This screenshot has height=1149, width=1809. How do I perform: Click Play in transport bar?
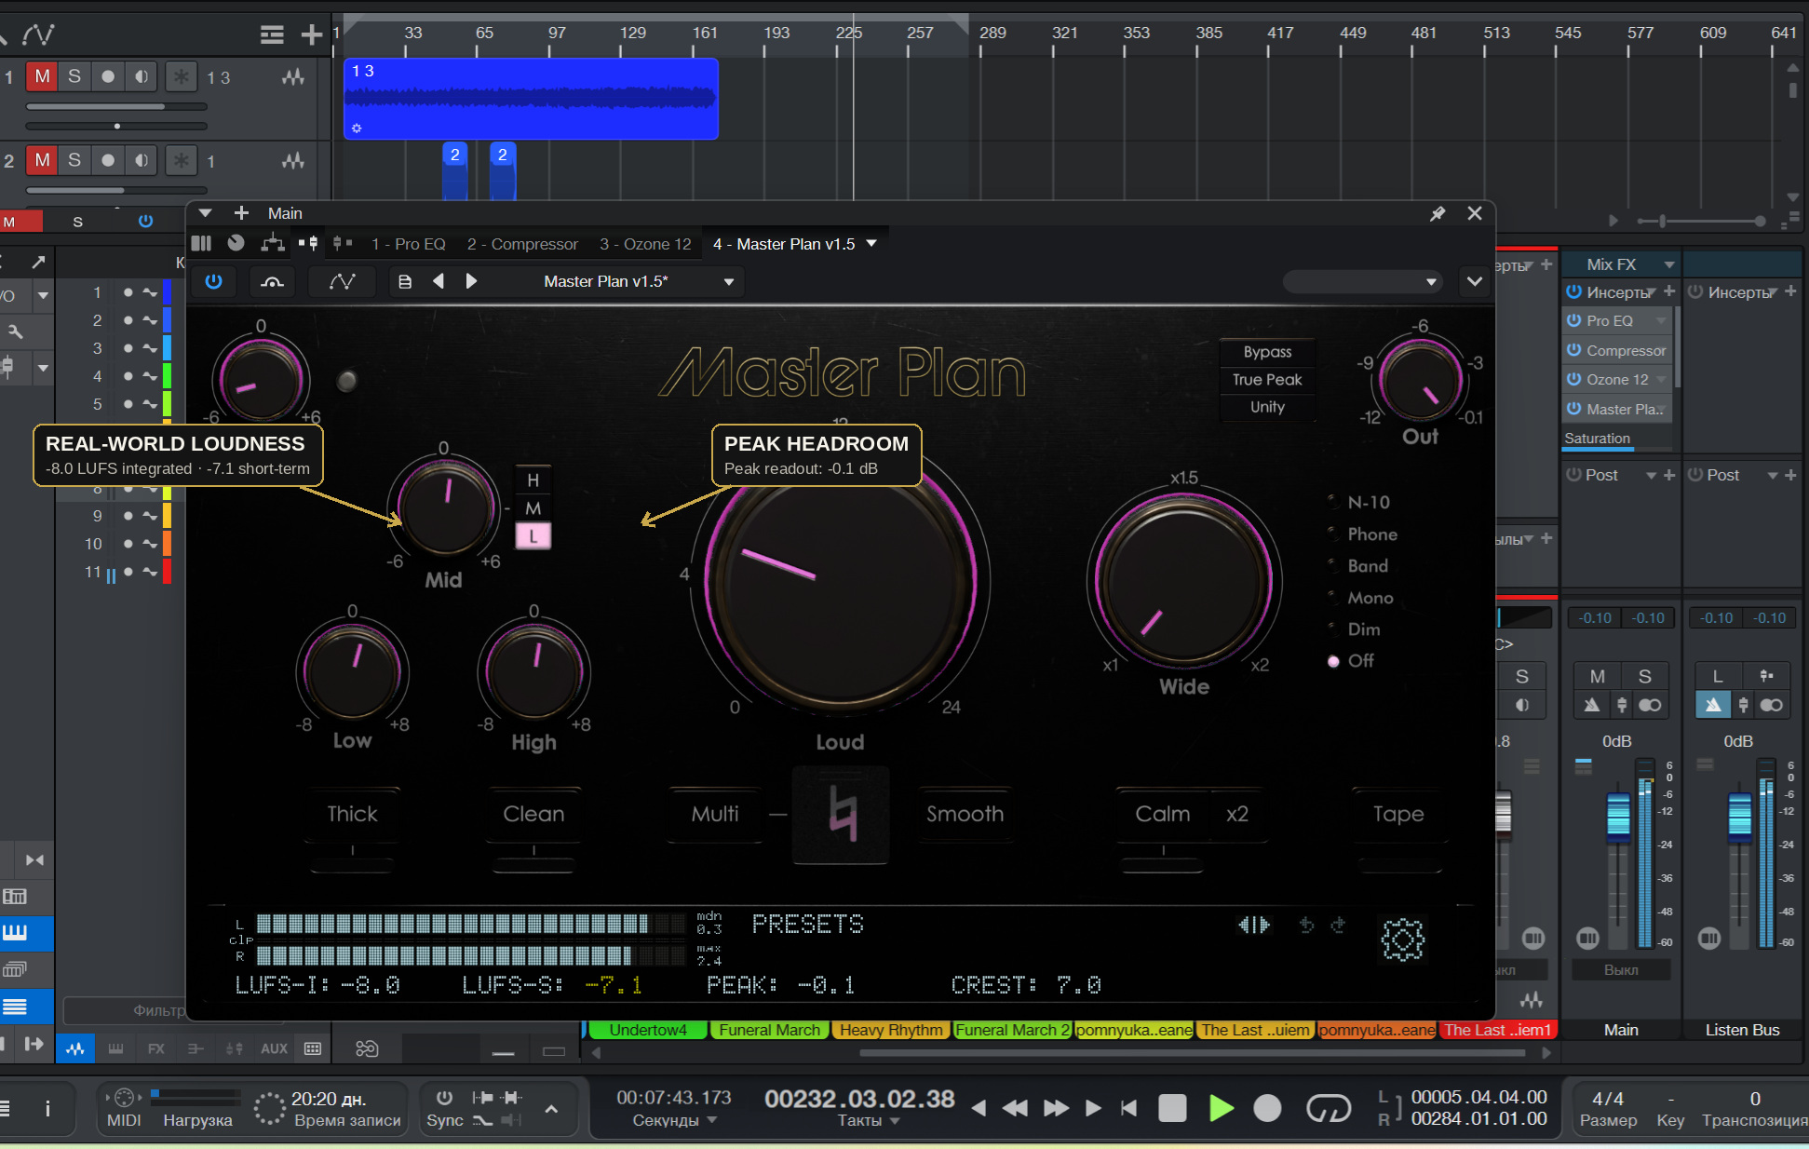[x=1221, y=1108]
